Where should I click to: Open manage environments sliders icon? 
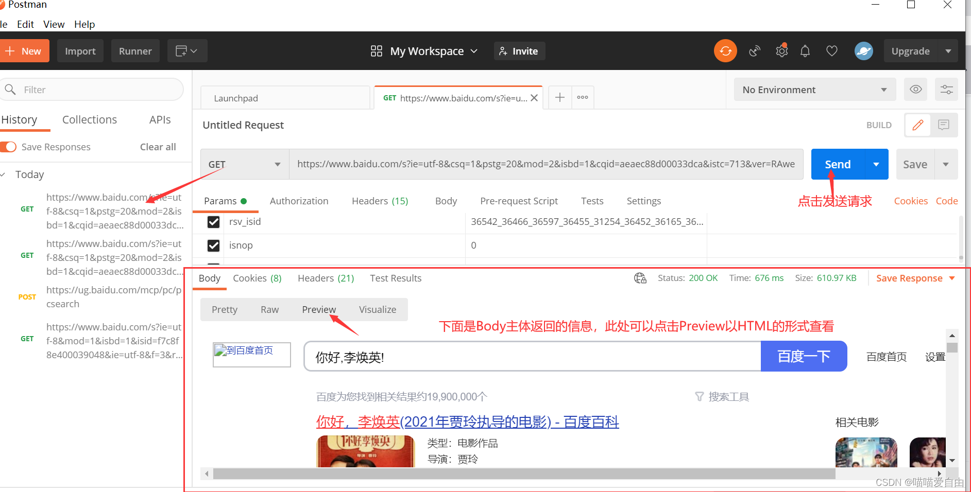947,90
